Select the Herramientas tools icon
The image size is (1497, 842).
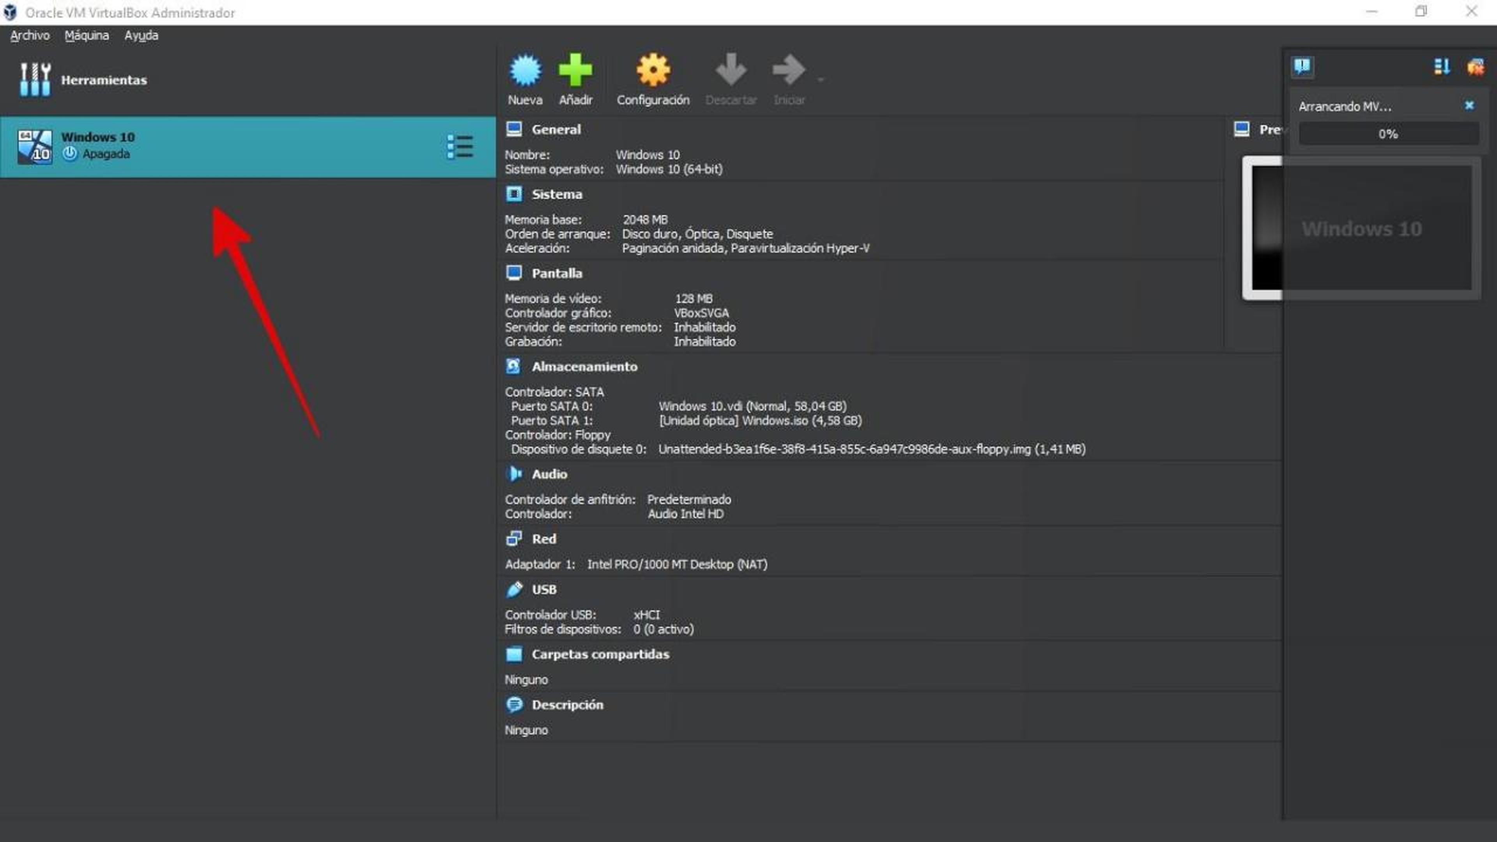click(x=35, y=80)
